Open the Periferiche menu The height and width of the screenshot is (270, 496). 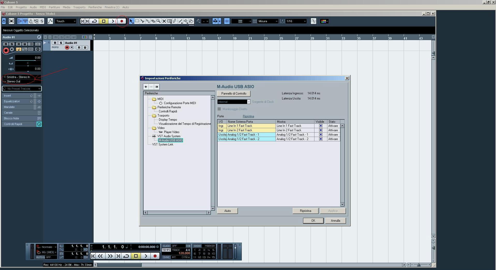95,7
